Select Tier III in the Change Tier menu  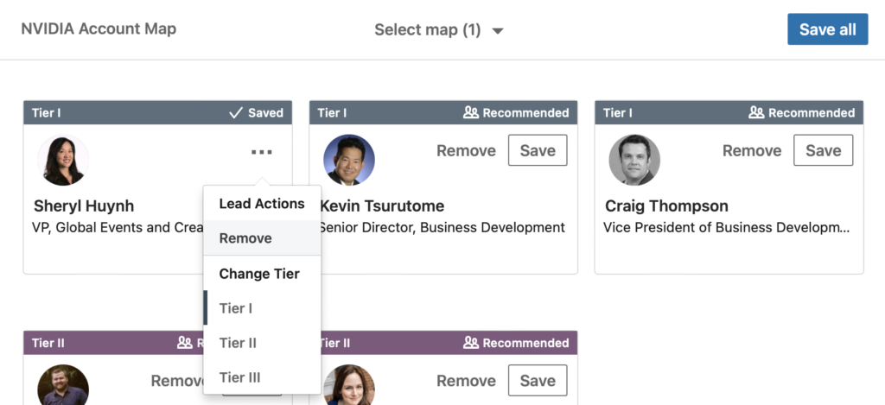[239, 377]
